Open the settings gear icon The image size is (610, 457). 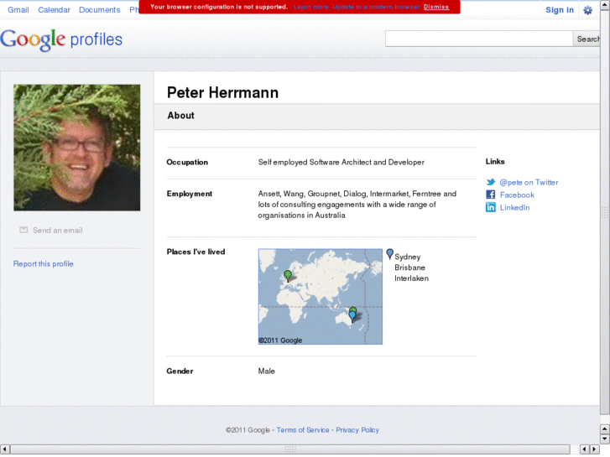(x=587, y=10)
